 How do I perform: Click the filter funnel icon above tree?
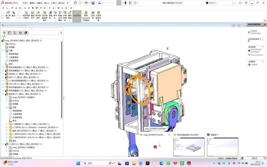point(4,37)
